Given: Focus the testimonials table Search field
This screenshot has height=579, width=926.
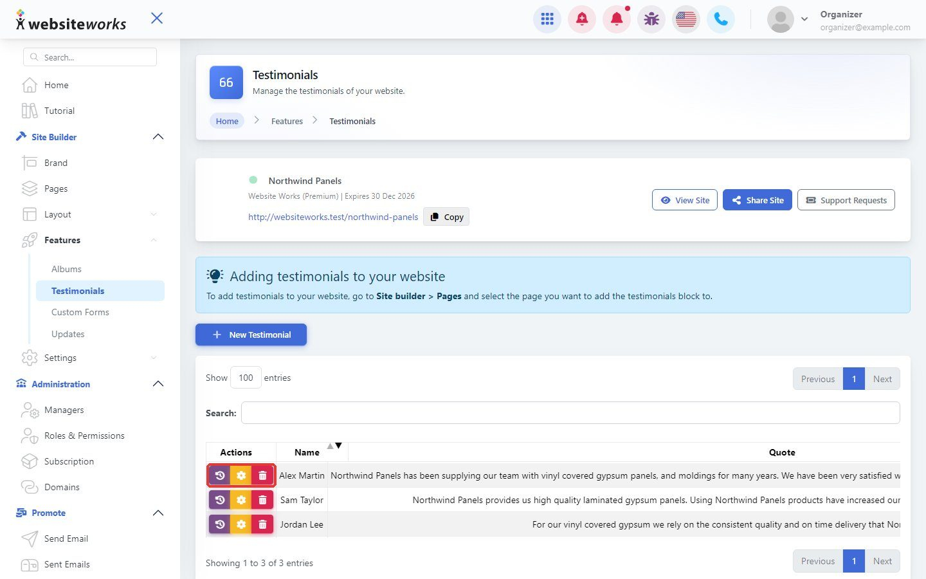Looking at the screenshot, I should [x=570, y=413].
